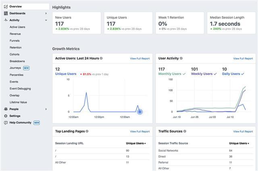Click the highlighted data point on Active Users chart
The width and height of the screenshot is (258, 171).
point(140,112)
